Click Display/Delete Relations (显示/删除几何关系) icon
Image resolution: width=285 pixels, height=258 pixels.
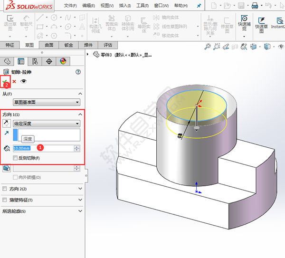(x=210, y=18)
